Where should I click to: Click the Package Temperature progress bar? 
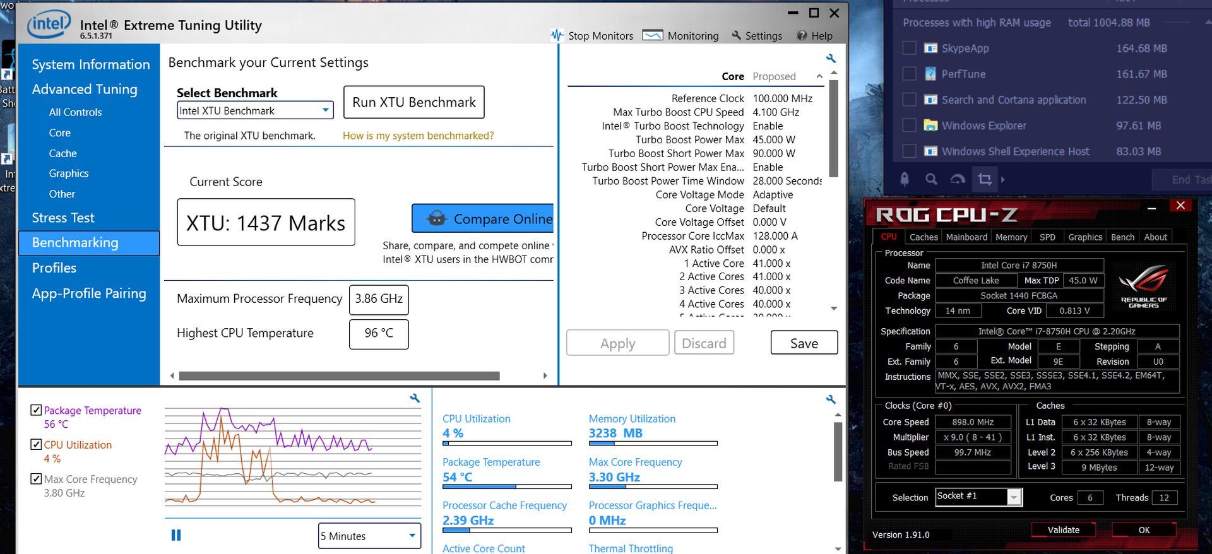507,487
